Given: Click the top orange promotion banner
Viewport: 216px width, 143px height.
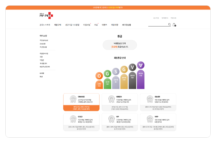Looking at the screenshot, I should point(108,7).
